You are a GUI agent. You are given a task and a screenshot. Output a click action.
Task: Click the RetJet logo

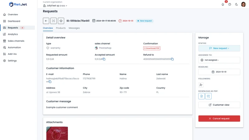tap(18, 4)
